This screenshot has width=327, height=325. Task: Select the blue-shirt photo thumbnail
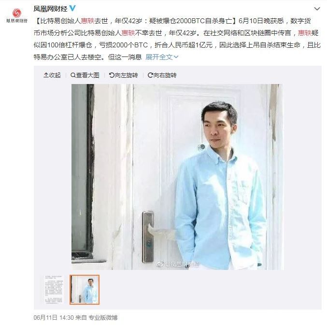tap(85, 290)
